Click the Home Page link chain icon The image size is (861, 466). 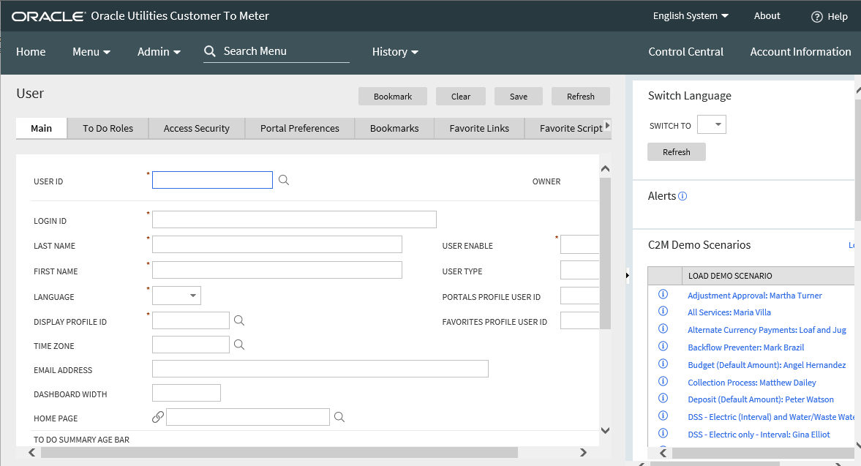point(158,417)
